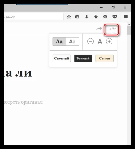Choose the Сепия sepia theme
Screen dimensions: 135x149
click(104, 58)
